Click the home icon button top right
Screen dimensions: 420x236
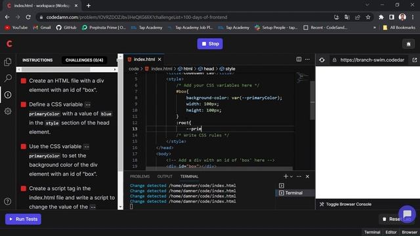(x=408, y=44)
